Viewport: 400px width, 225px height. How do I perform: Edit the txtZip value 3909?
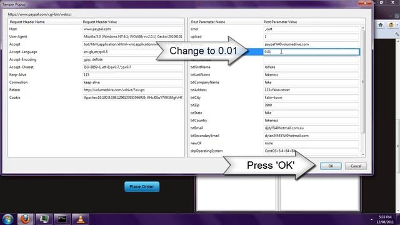click(x=311, y=105)
